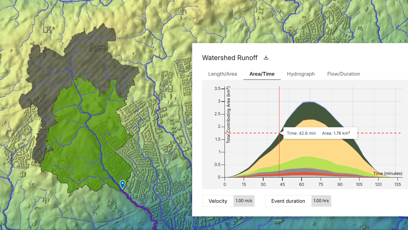
Task: Edit the Event duration 1.00 hrs value
Action: (321, 201)
